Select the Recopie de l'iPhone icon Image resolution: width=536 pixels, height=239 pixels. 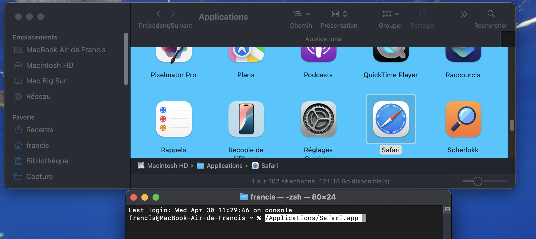246,119
